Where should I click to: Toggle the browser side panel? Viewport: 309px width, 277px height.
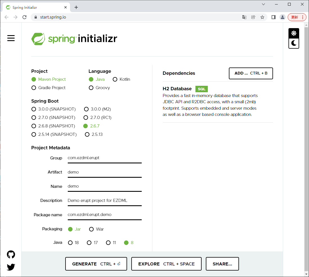[x=274, y=17]
